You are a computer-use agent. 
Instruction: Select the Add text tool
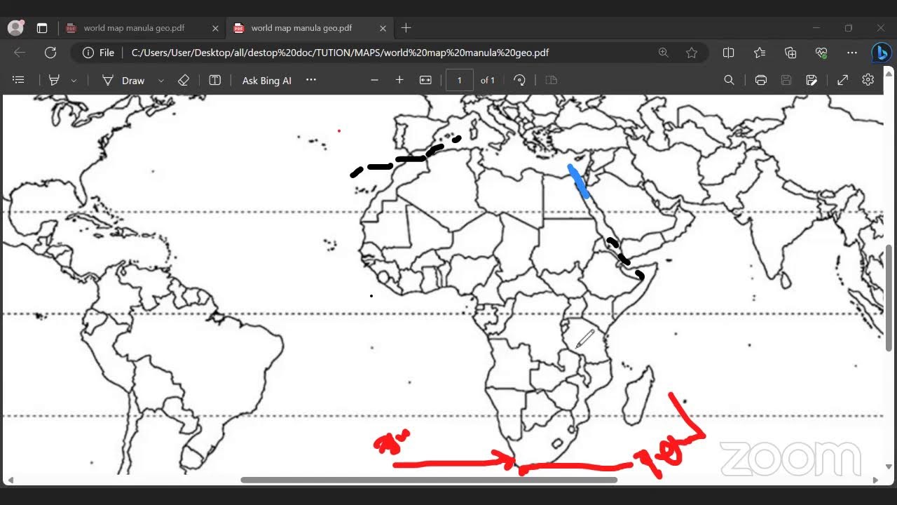tap(215, 80)
